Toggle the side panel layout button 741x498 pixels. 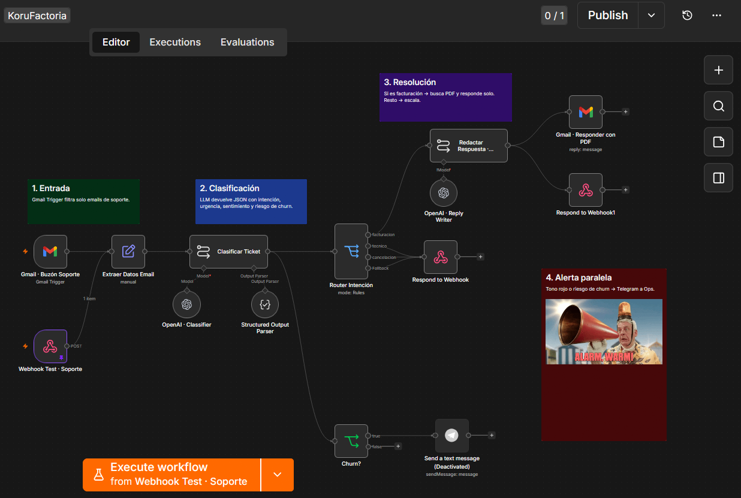pyautogui.click(x=718, y=177)
